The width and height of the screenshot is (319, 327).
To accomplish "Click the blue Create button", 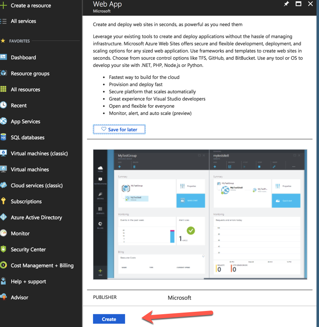I will pos(109,319).
